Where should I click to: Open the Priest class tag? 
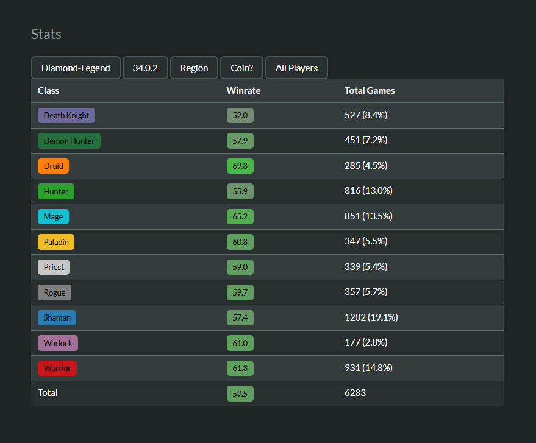(x=54, y=267)
